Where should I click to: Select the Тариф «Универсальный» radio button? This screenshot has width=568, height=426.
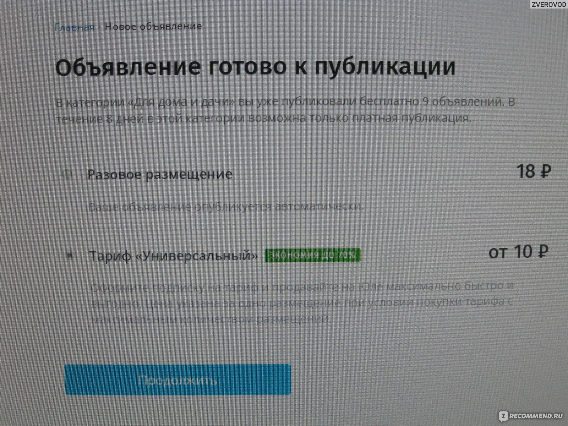70,255
